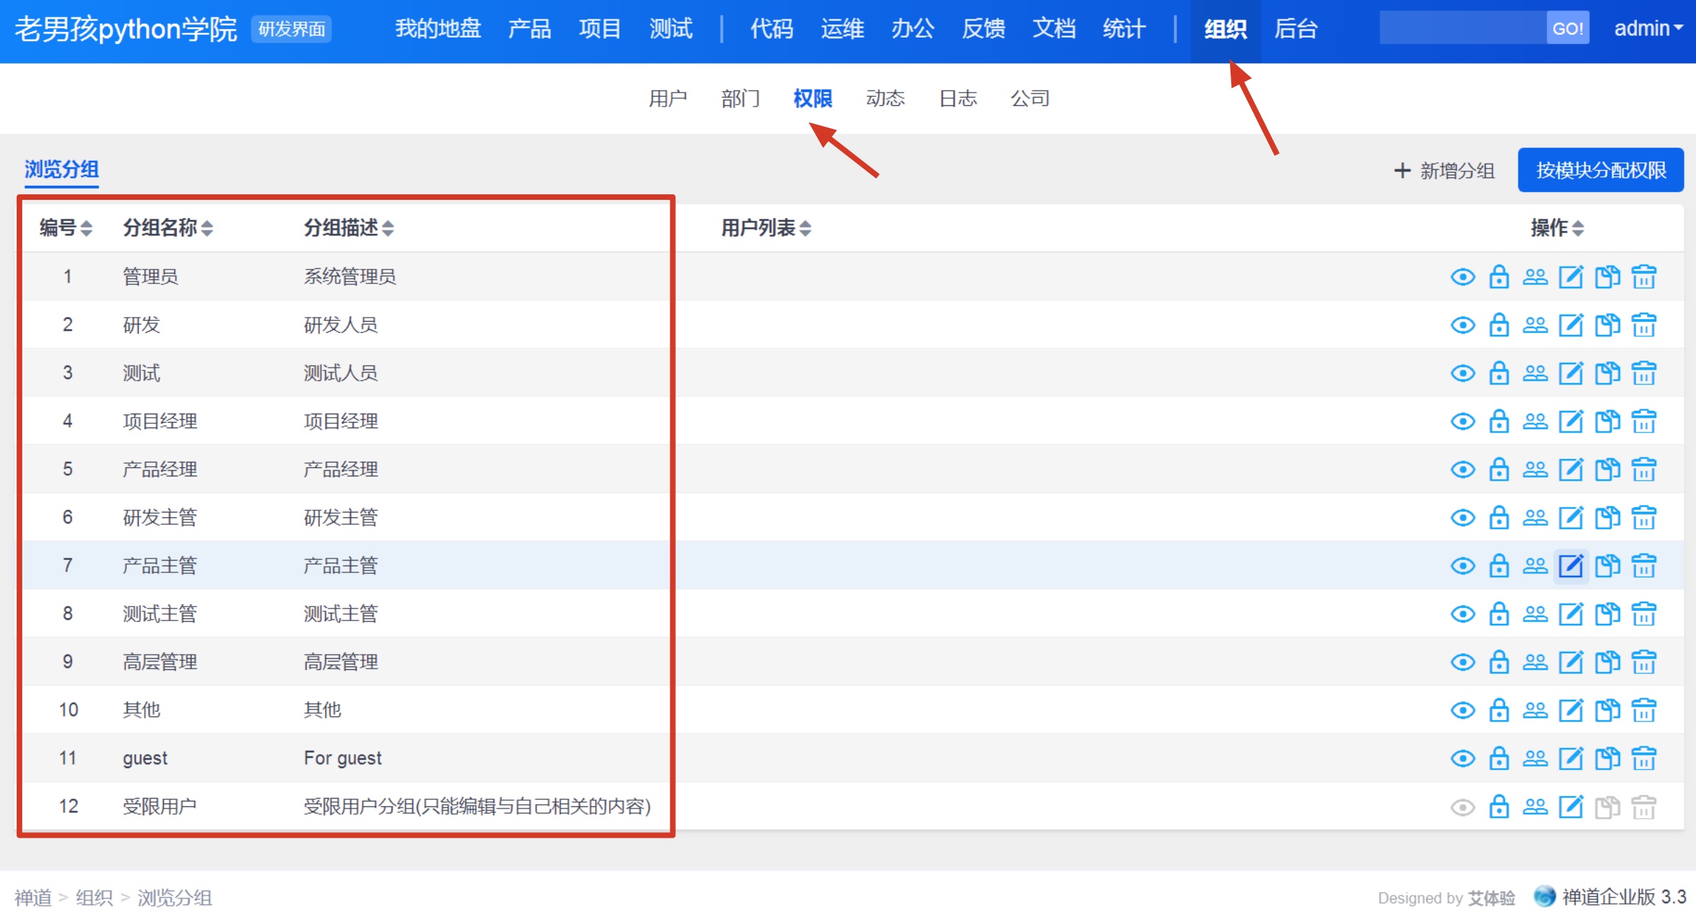
Task: Click lock permission icon for 管理员 row
Action: click(1499, 277)
